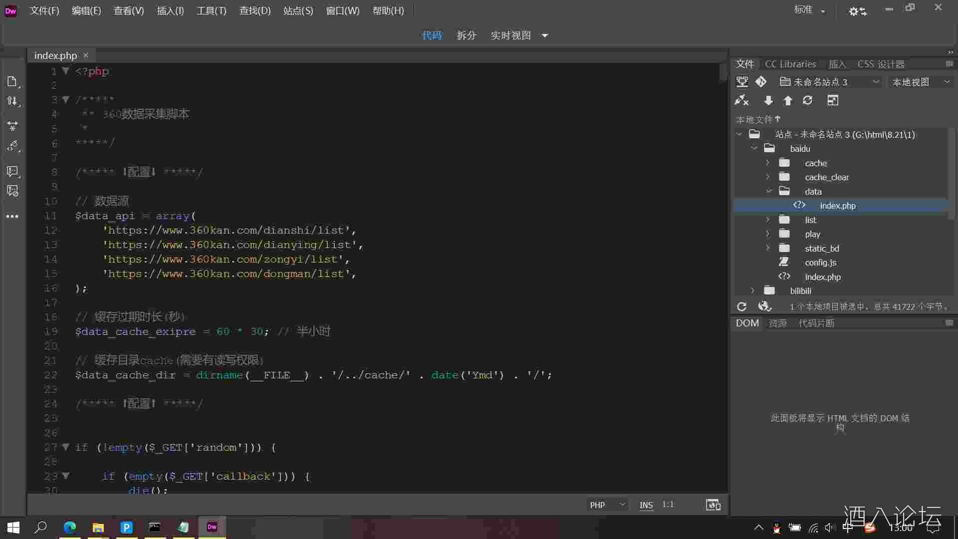
Task: Open the 站点(S) menu
Action: 298,10
